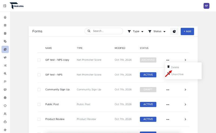Screen dimensions: 216x133
Task: Expand Public Post row chevron
Action: (x=185, y=104)
